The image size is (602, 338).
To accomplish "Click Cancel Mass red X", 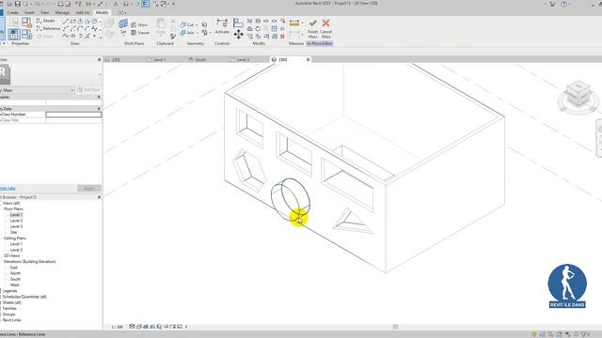I will pyautogui.click(x=325, y=23).
